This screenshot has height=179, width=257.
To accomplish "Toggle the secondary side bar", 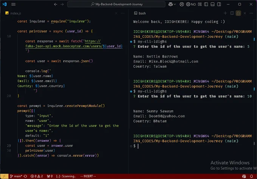I will [219, 4].
